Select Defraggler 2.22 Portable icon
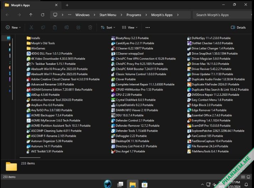Screen dimensions: 254x188 click(x=113, y=136)
